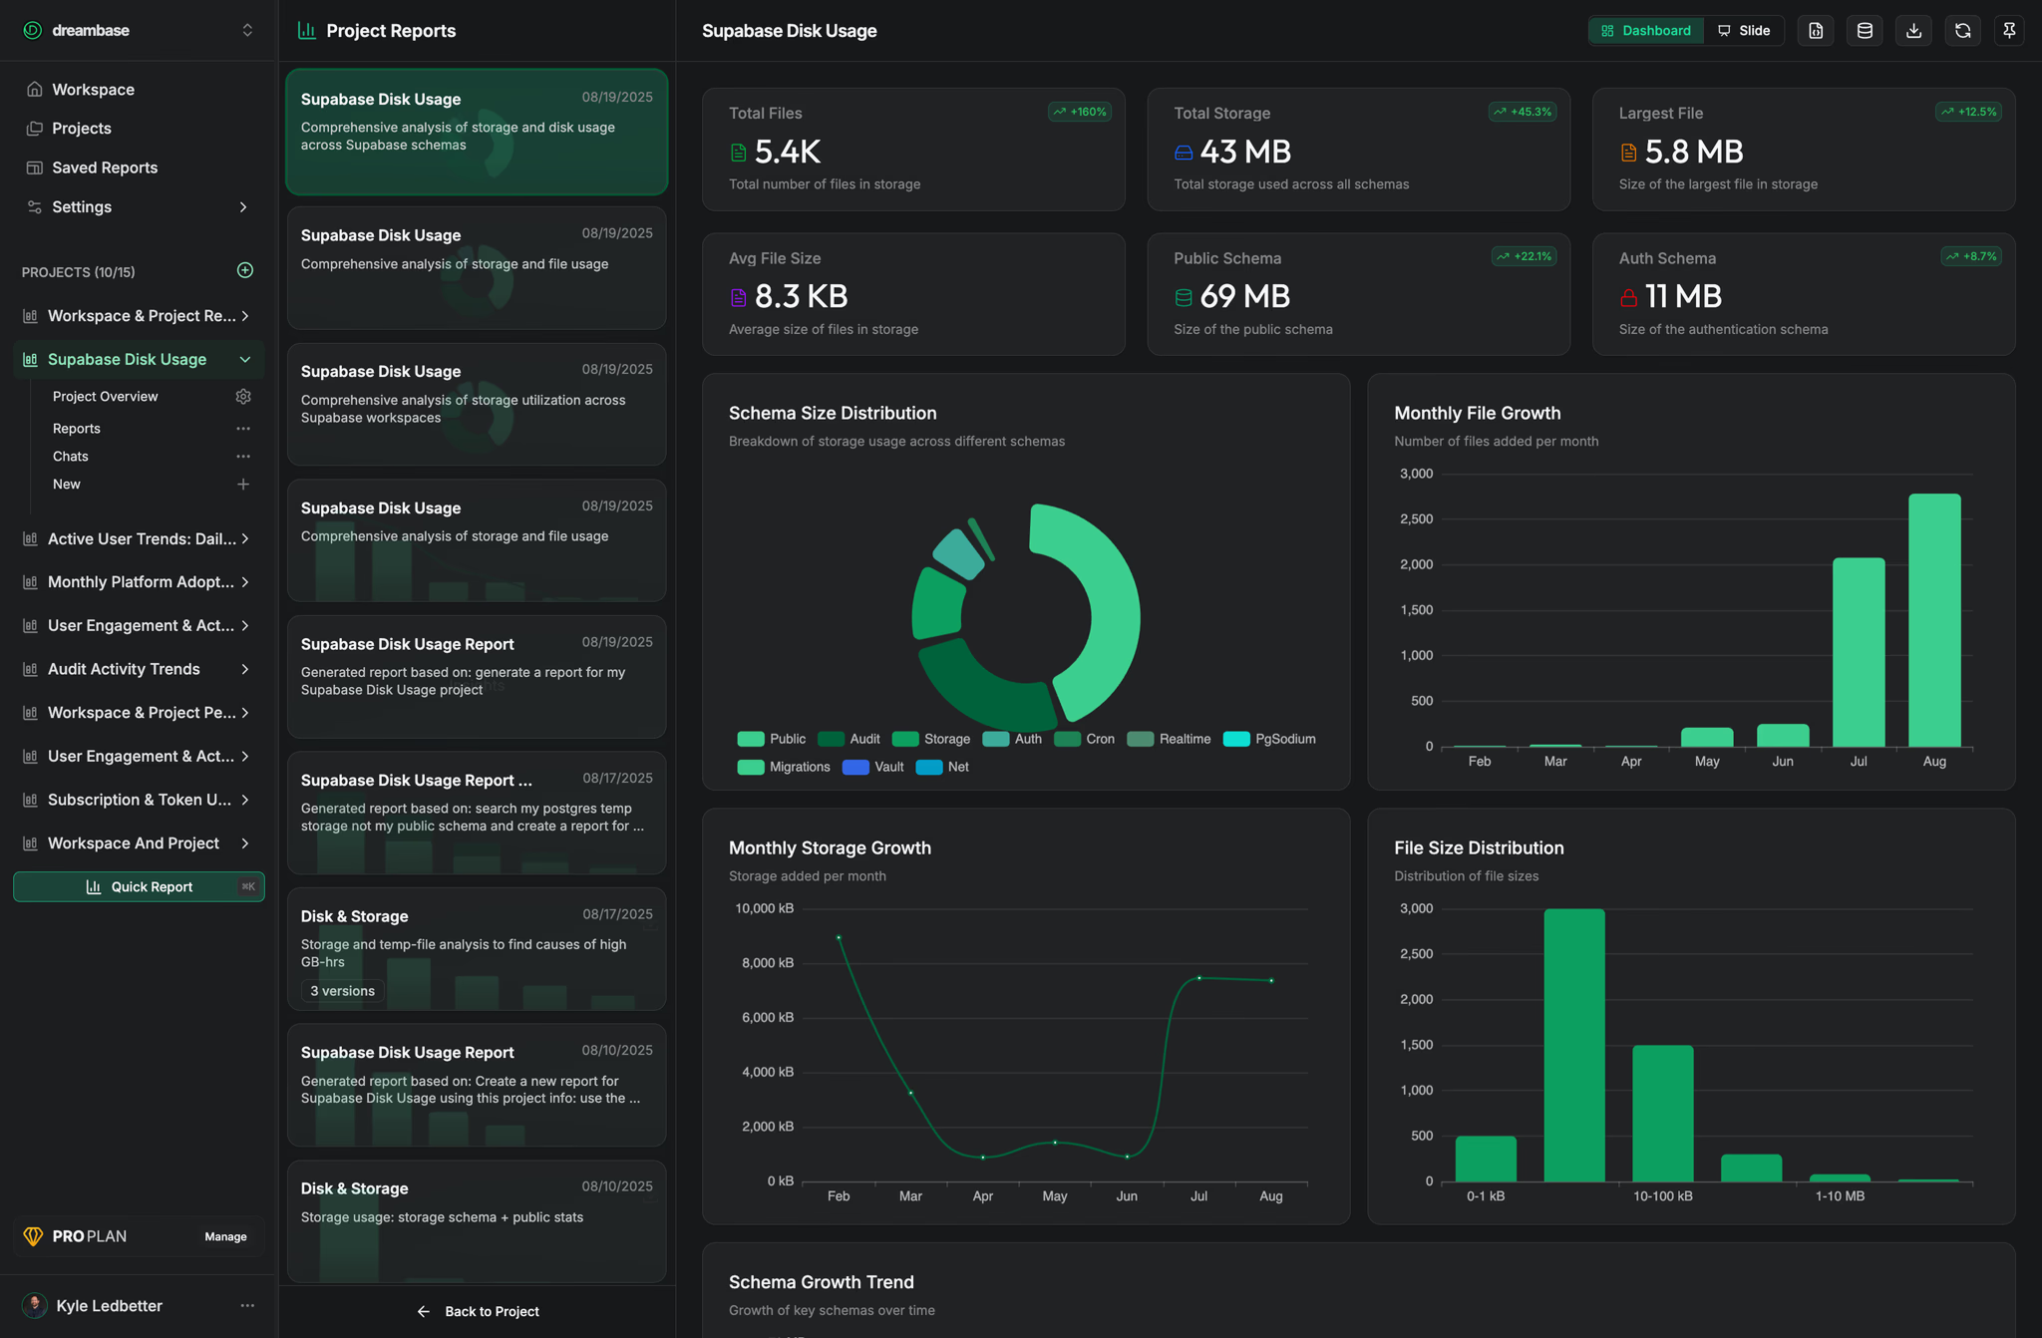Expand the Settings menu chevron
Image resolution: width=2042 pixels, height=1338 pixels.
[243, 207]
